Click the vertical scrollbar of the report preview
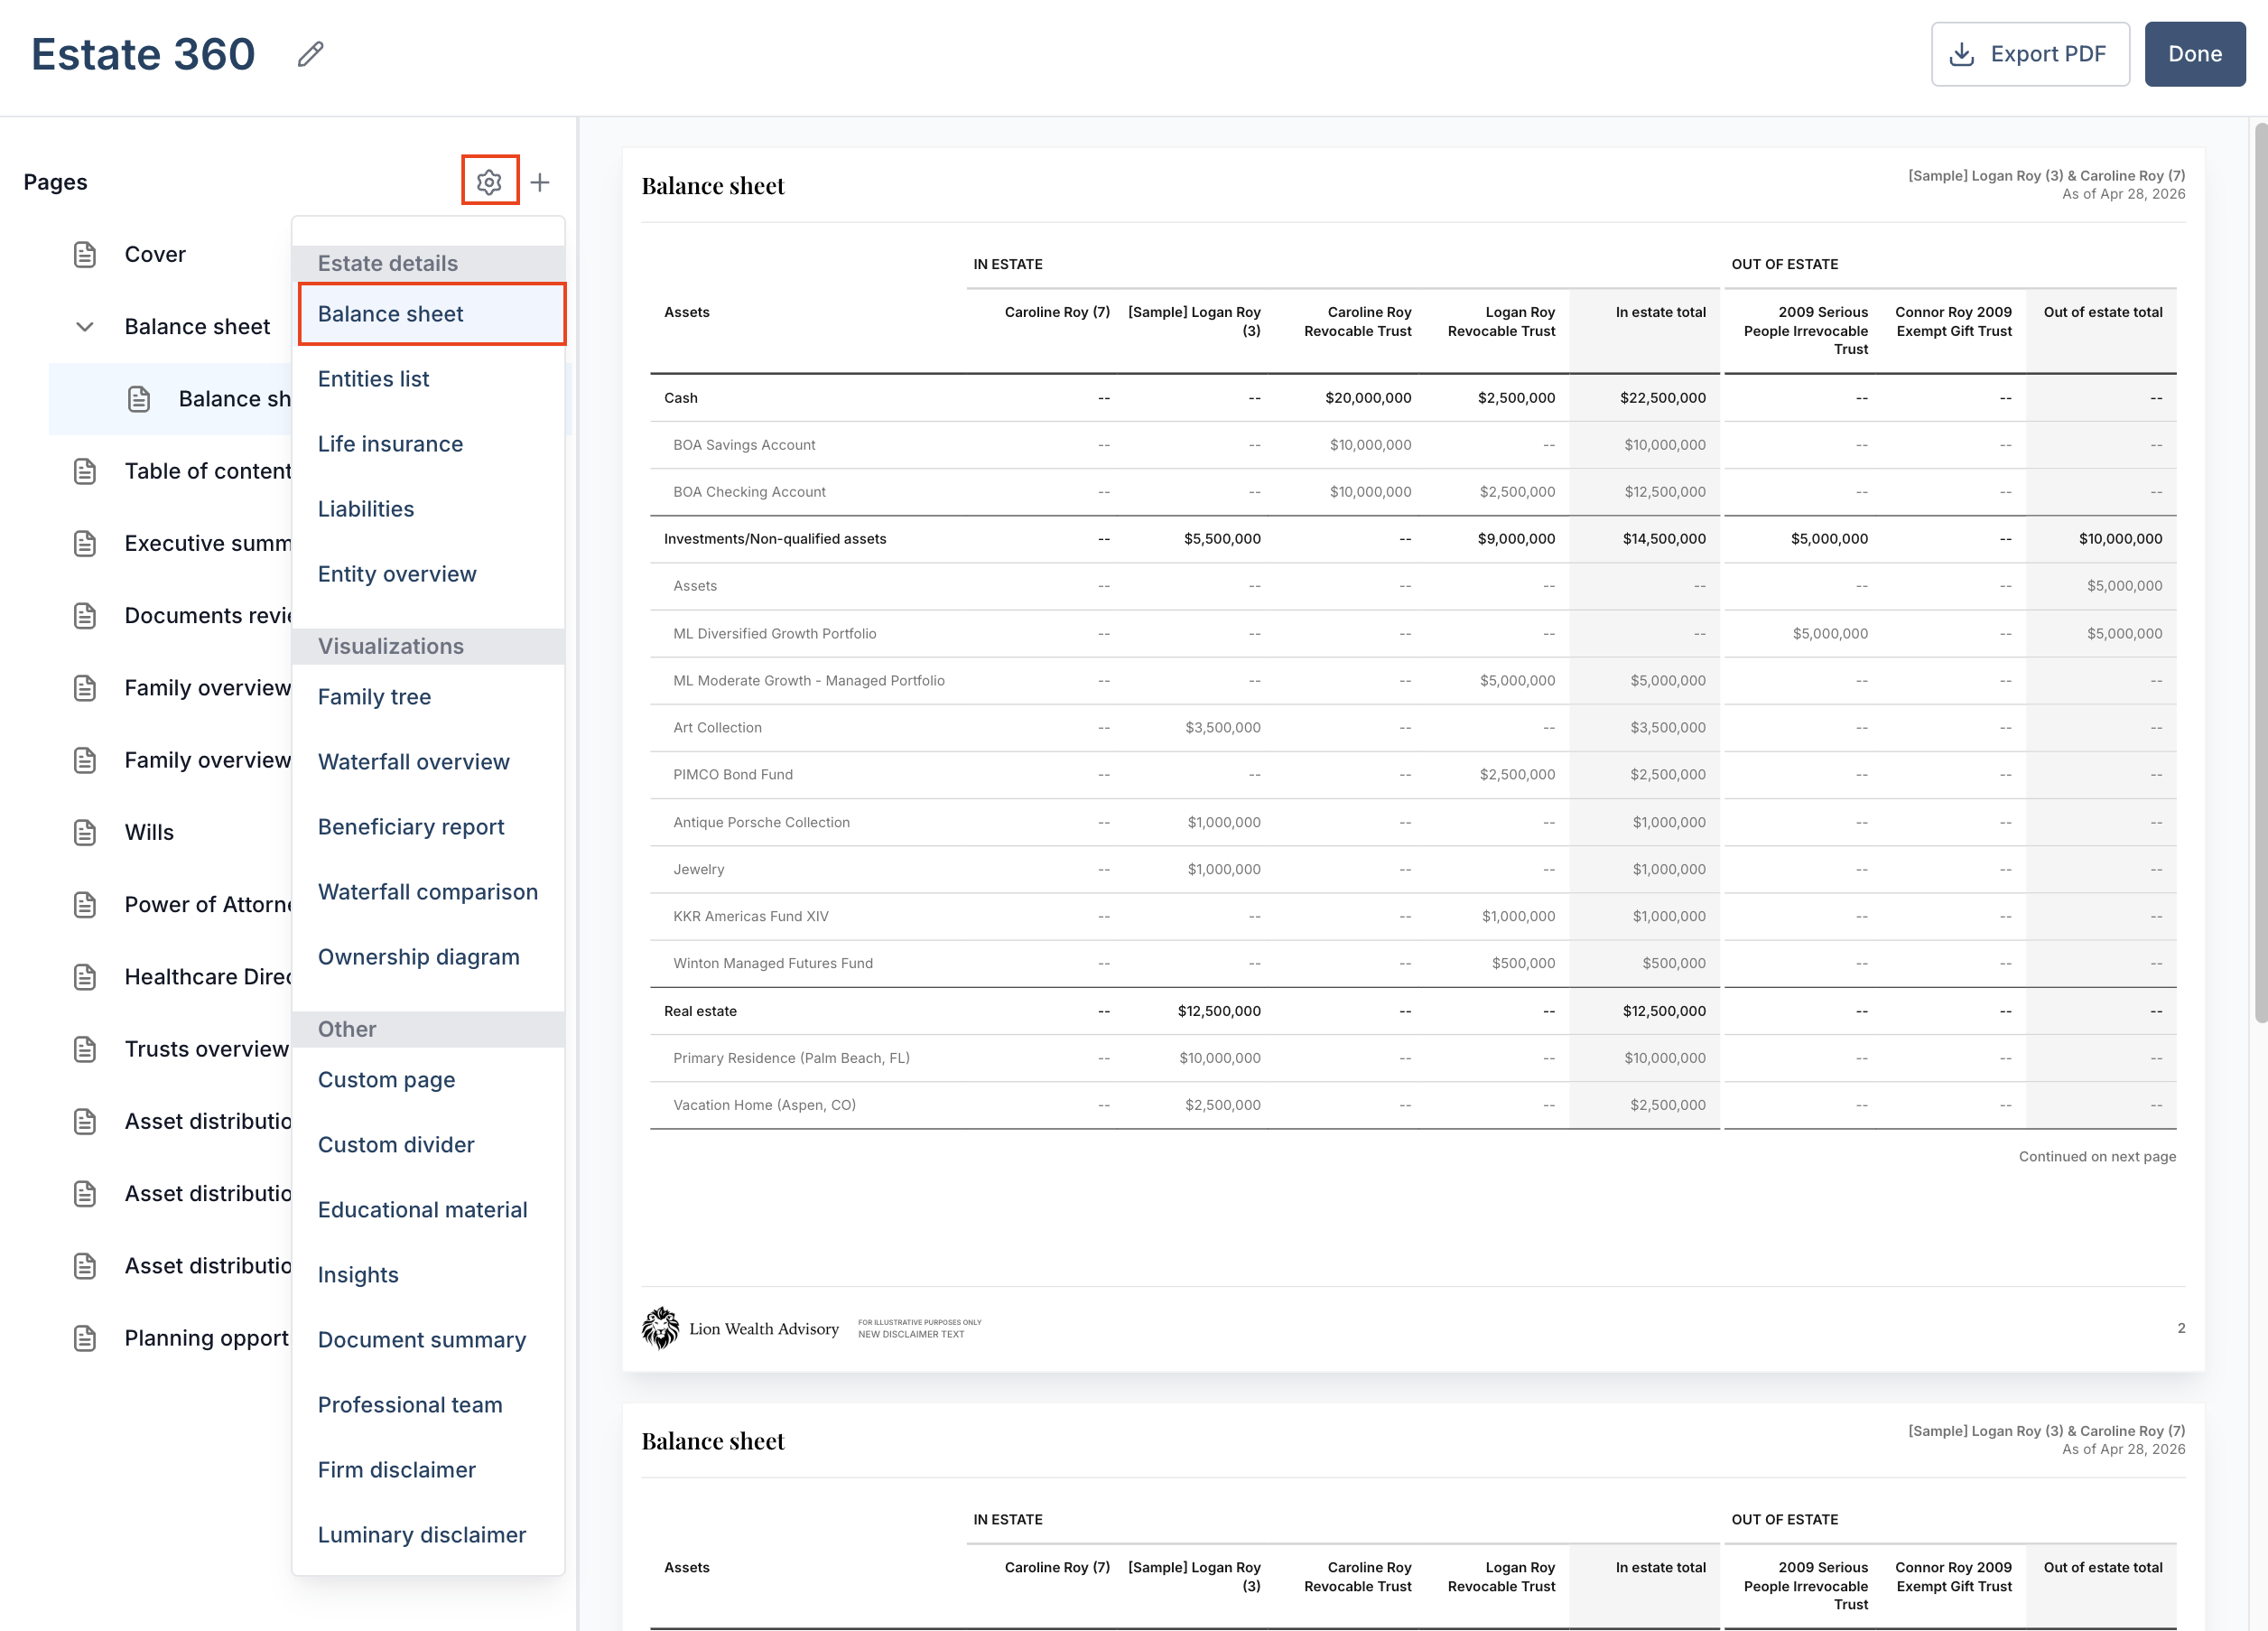This screenshot has width=2268, height=1631. 2260,572
